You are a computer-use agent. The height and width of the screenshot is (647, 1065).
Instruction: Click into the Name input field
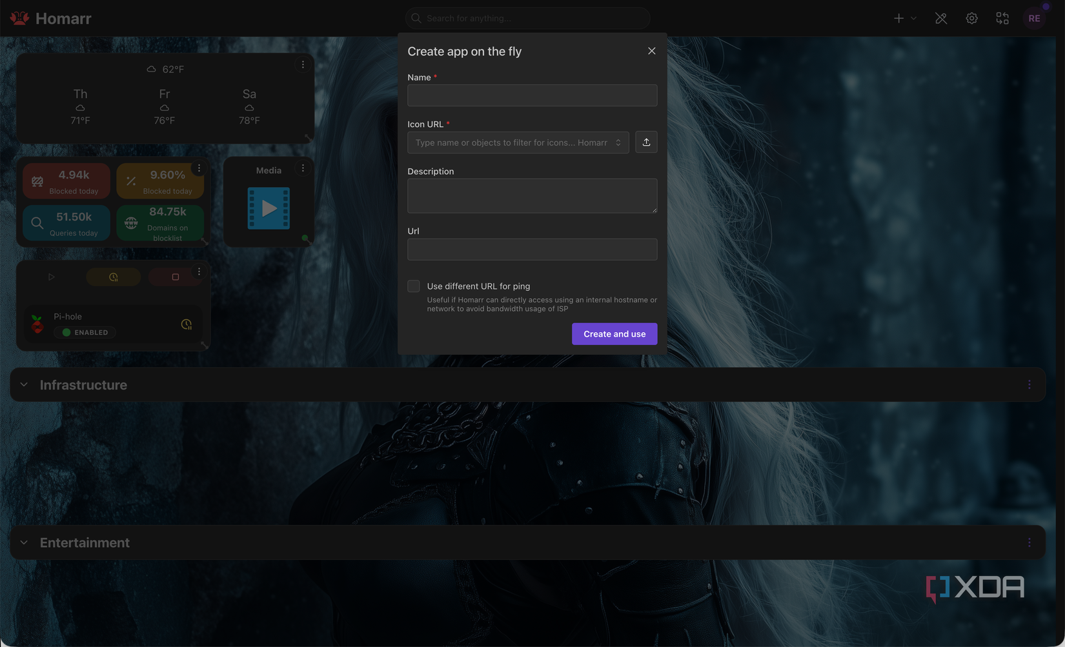point(532,95)
